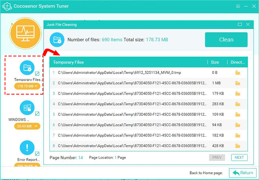259x180 pixels.
Task: Select file path in row 6
Action: (x=132, y=125)
